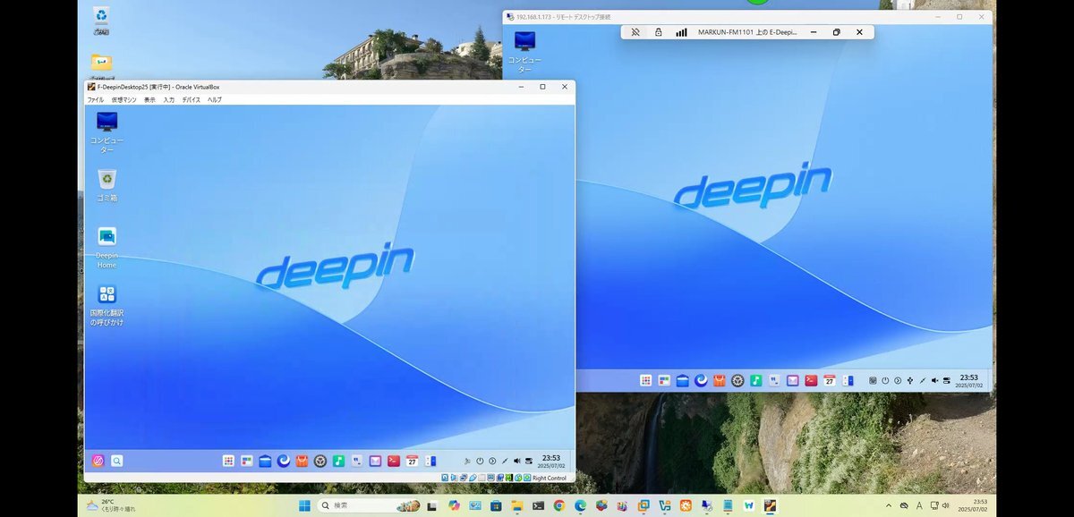This screenshot has height=517, width=1074.
Task: Open Terminal in Remote Desktop Deepin dock
Action: tap(811, 380)
